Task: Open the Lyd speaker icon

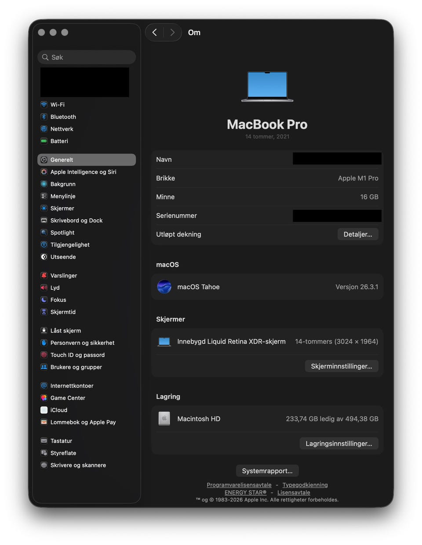Action: coord(44,288)
